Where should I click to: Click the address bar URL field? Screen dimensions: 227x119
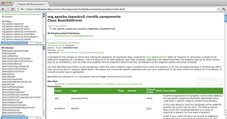click(118, 9)
